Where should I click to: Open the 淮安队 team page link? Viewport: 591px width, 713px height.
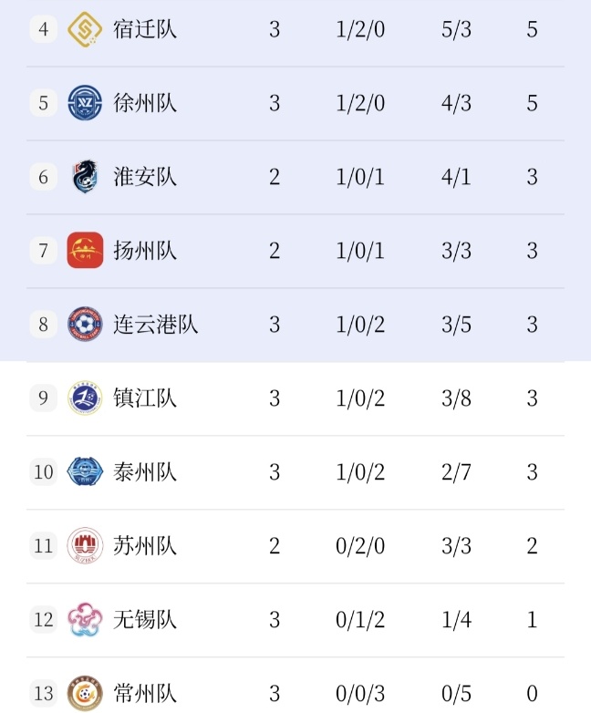[x=145, y=177]
